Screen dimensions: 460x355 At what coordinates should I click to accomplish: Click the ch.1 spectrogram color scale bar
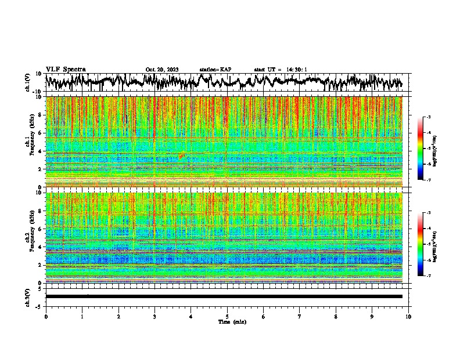click(420, 148)
